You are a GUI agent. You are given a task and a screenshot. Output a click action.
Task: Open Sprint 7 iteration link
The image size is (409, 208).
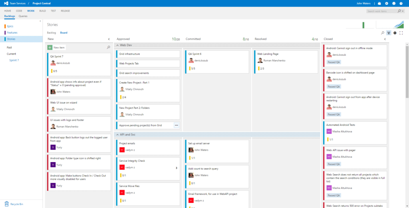pos(14,60)
